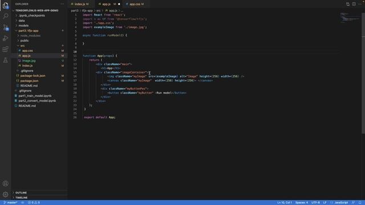The width and height of the screenshot is (365, 205).
Task: Expand the .ipynb_checkpoints folder
Action: coord(32,15)
